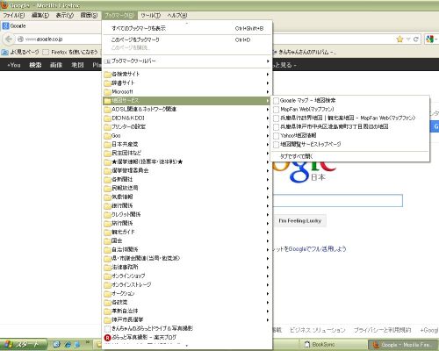
Task: Click the BookSync taskbar button
Action: 332,345
